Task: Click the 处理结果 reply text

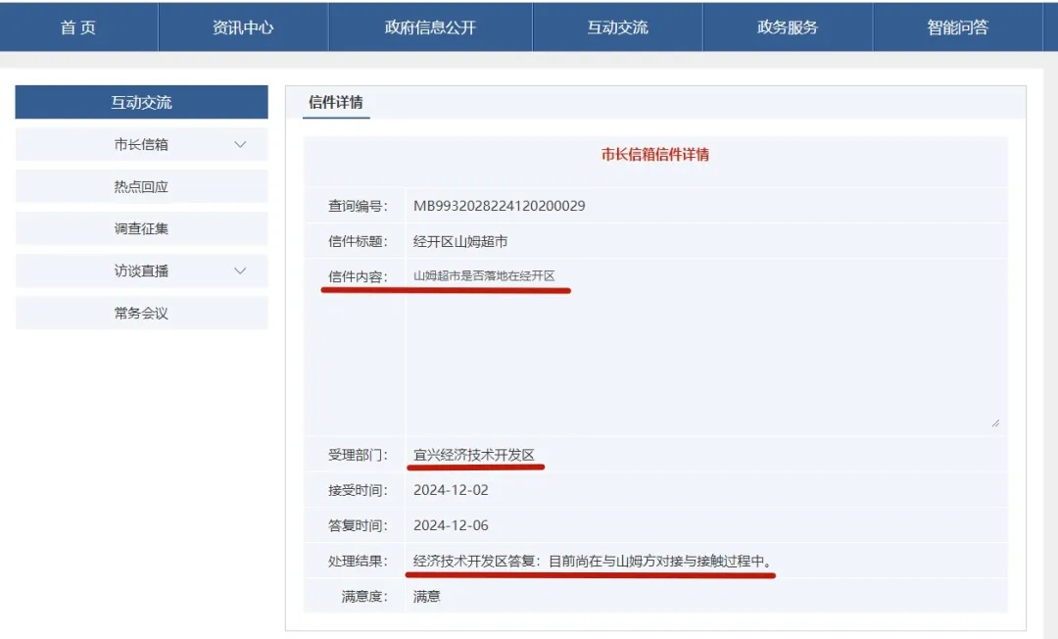Action: 593,562
